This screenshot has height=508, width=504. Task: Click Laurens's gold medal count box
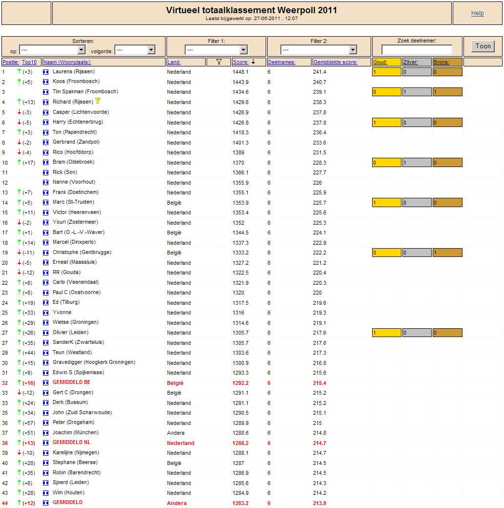[x=387, y=72]
